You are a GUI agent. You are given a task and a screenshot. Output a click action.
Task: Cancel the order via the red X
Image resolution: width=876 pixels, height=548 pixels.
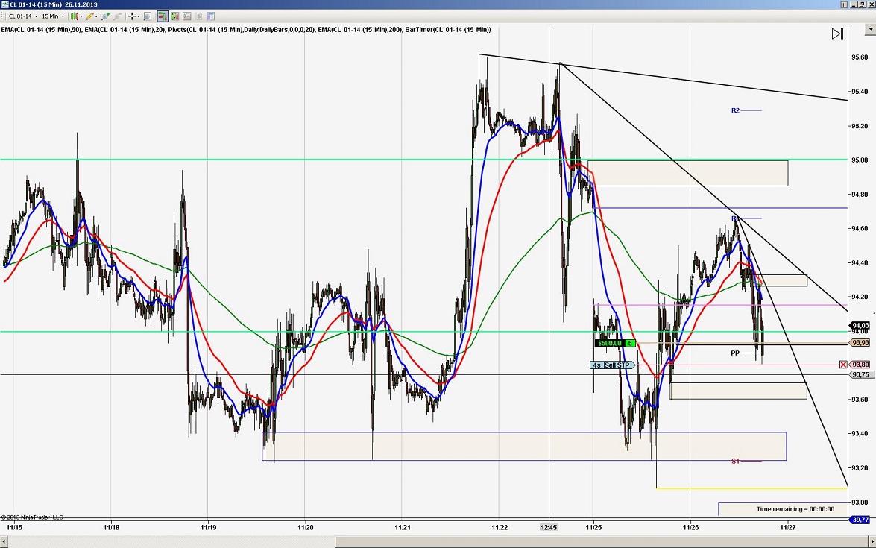point(843,365)
